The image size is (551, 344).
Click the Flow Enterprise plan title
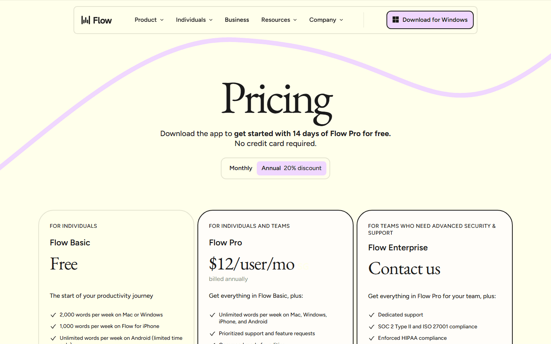click(398, 248)
